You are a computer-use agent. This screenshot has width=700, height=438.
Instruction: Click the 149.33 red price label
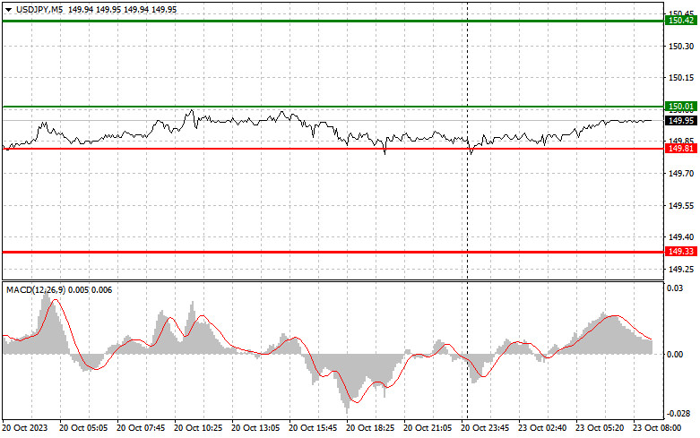pyautogui.click(x=681, y=252)
